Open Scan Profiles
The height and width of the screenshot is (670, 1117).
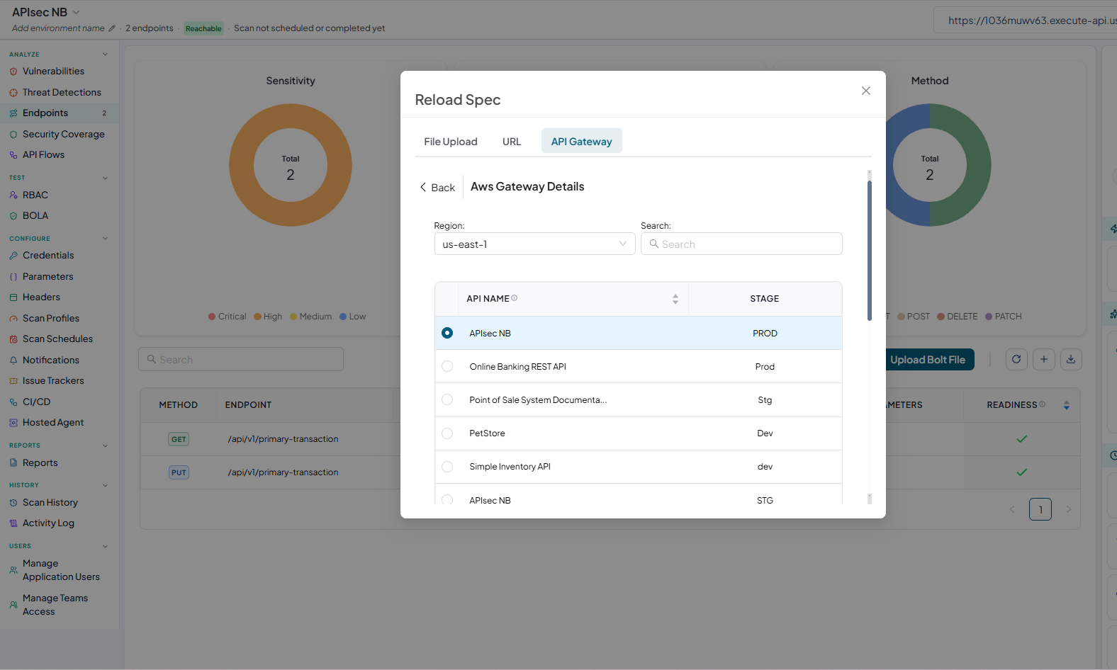click(x=51, y=318)
